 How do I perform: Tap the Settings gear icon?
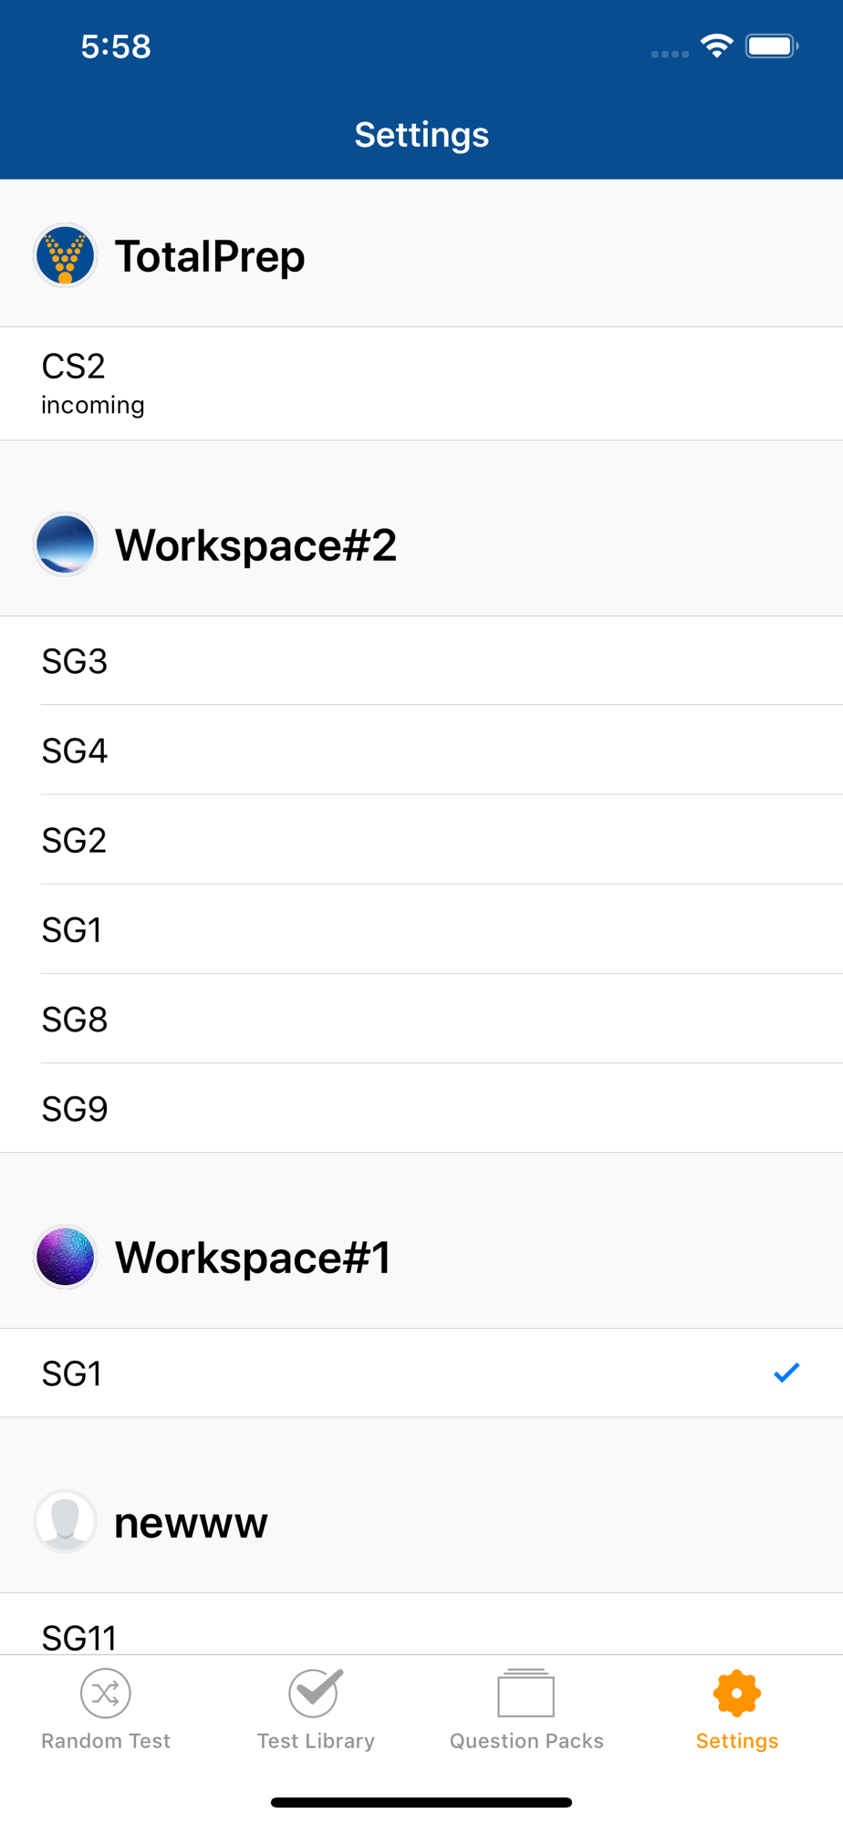(x=736, y=1693)
